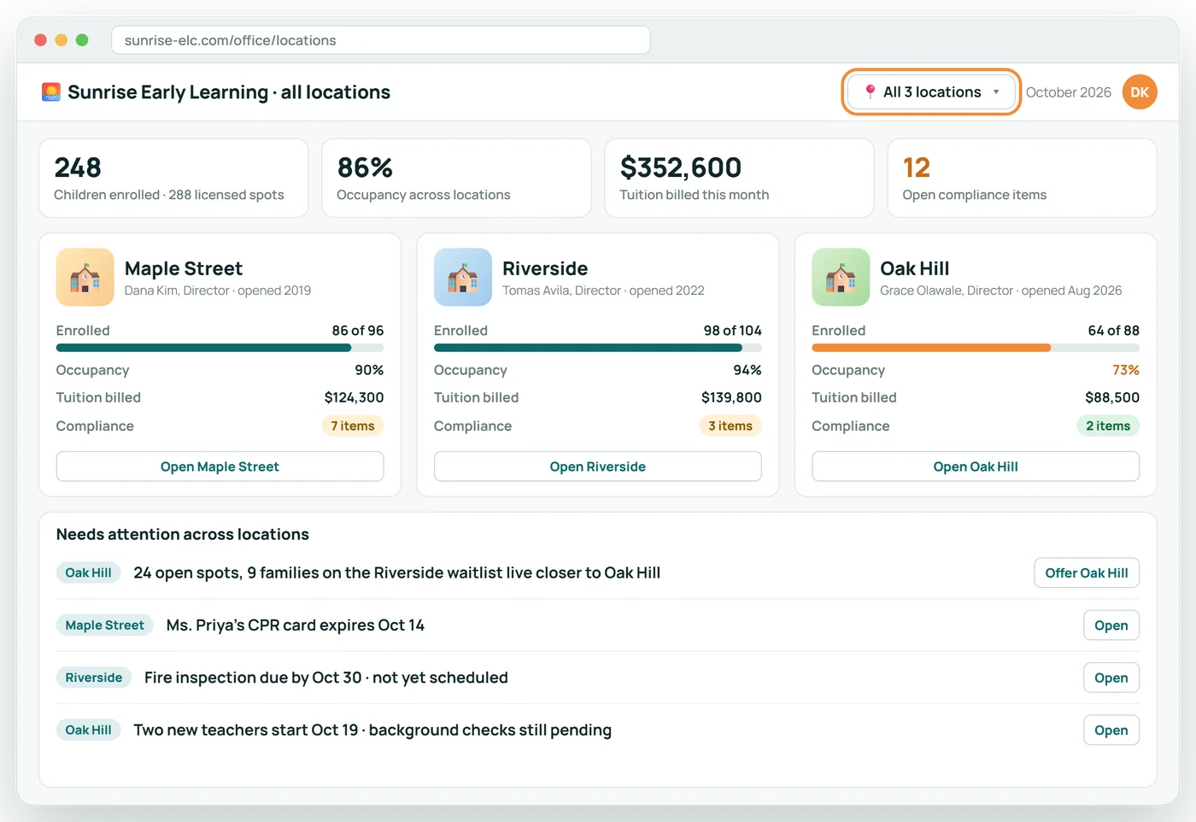Open the Oak Hill background checks item

pyautogui.click(x=1111, y=730)
